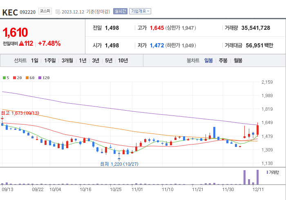The width and height of the screenshot is (286, 200).
Task: Click the 11/01 date axis label
Action: (x=137, y=189)
